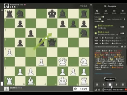Toggle the Lines switch
This screenshot has height=95, width=127.
[x=99, y=19]
